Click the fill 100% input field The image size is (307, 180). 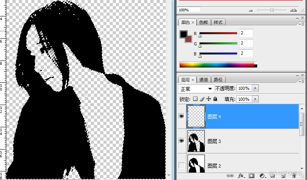[x=244, y=99]
